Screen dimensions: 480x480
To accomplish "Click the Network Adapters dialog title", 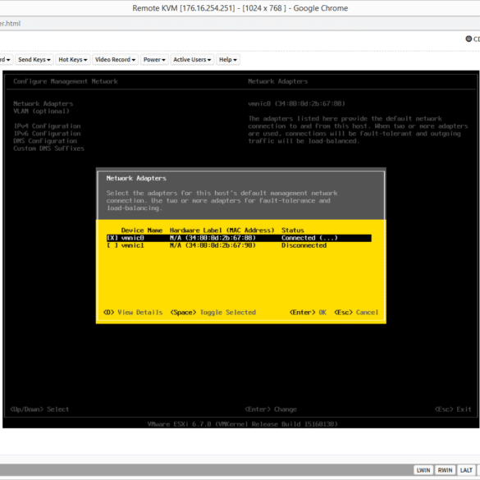I will [x=136, y=178].
